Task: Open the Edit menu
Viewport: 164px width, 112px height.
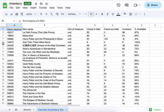Action: (x=18, y=8)
